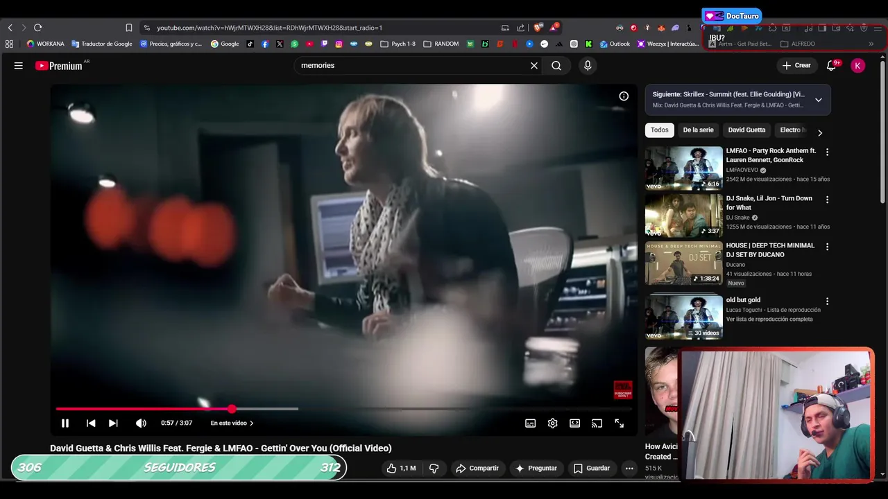Mute the video volume

[x=141, y=423]
